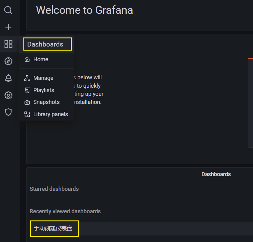Click the Welcome to Grafana heading
This screenshot has width=253, height=242.
85,10
